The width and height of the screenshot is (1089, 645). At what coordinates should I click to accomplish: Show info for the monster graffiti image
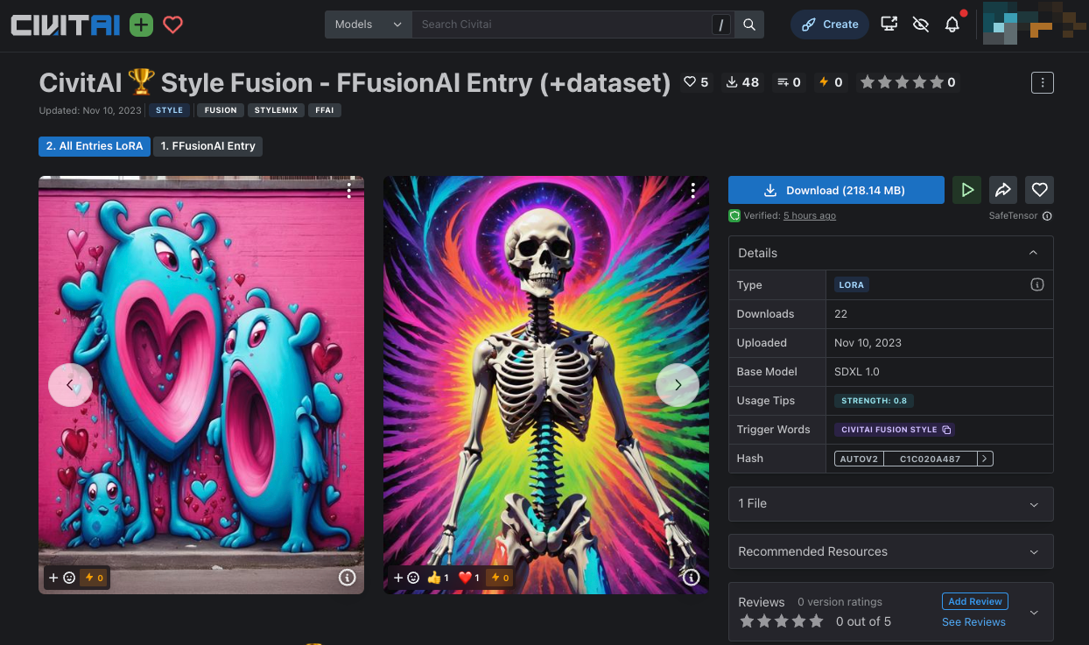347,578
